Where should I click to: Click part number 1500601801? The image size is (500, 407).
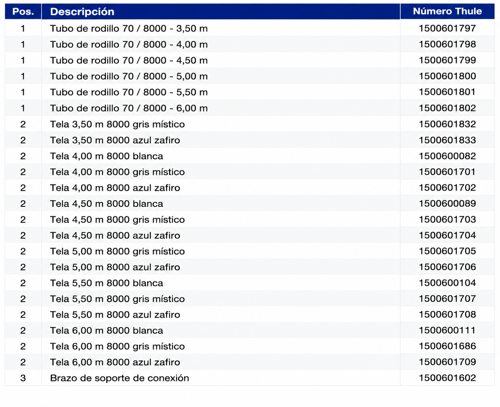click(x=447, y=92)
